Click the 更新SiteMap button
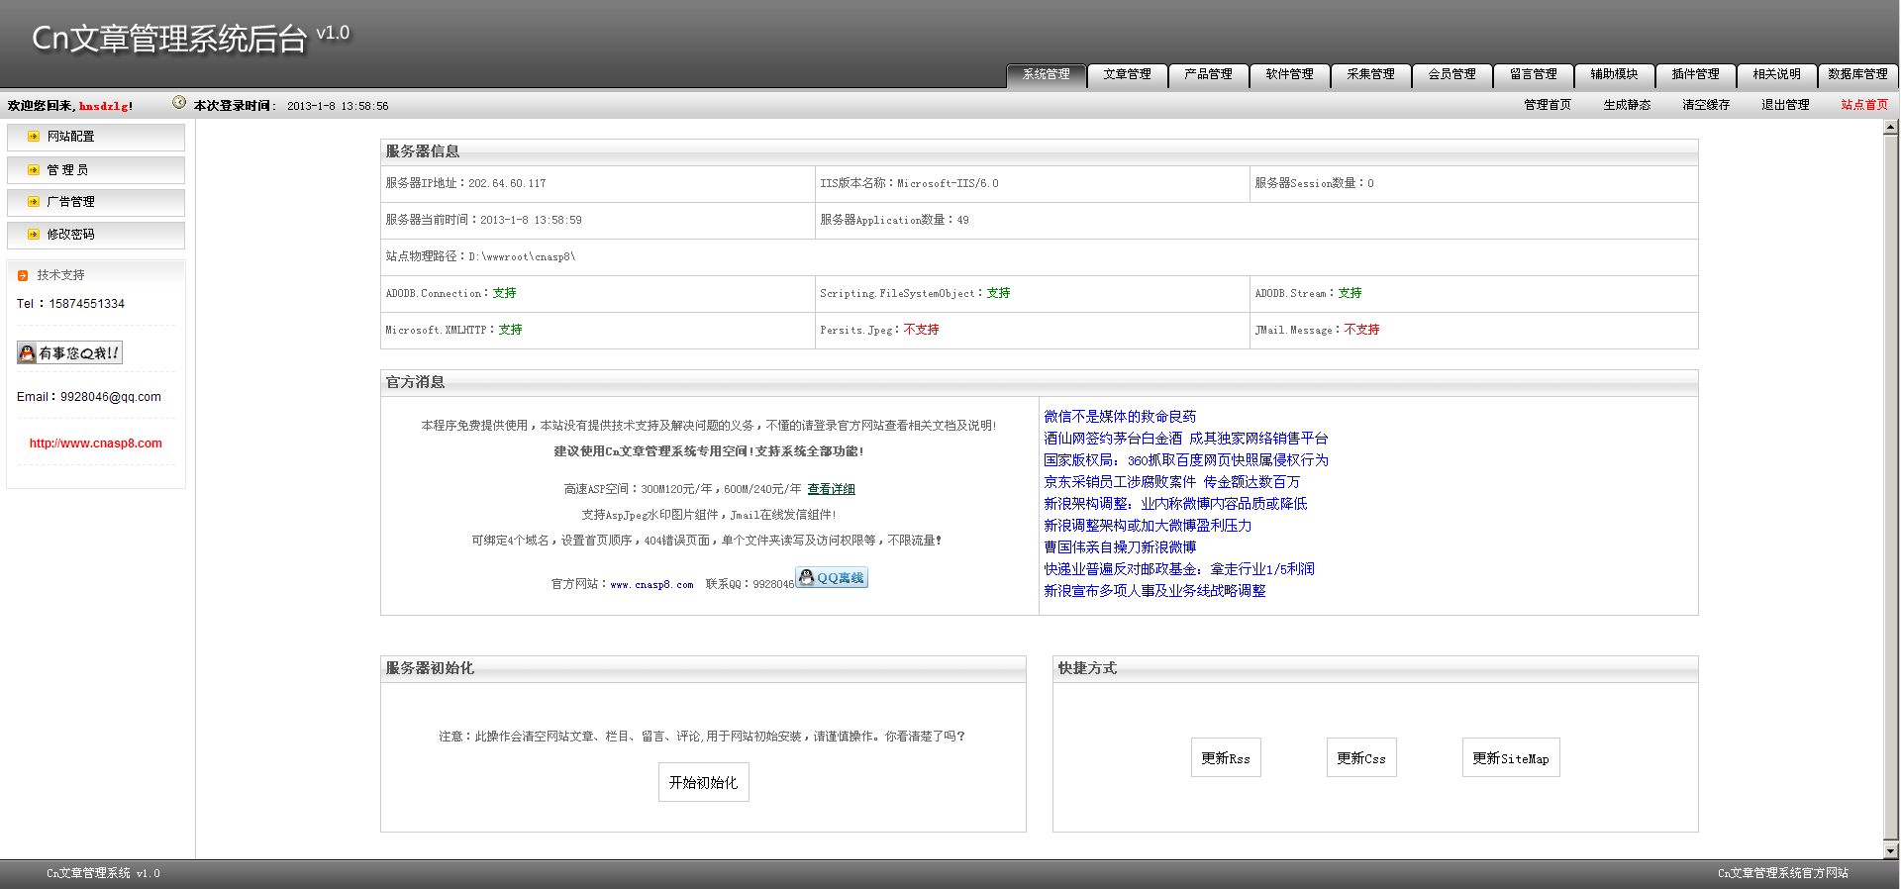 (x=1510, y=758)
